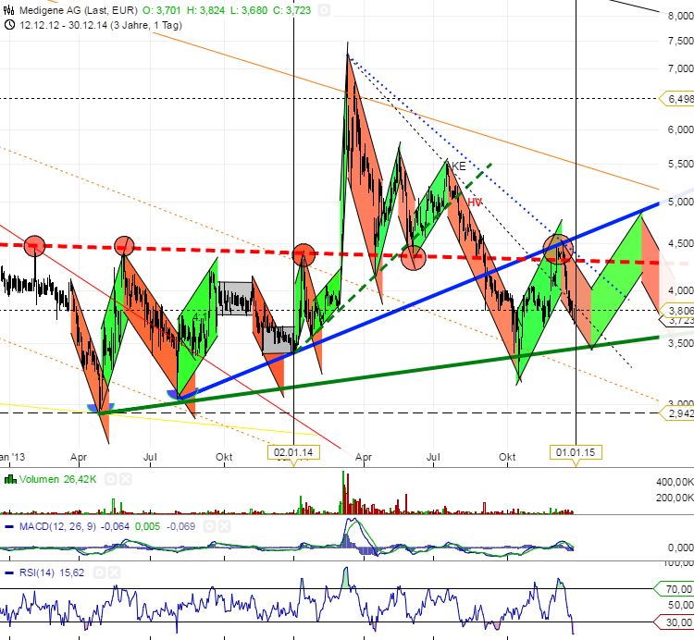
Task: Select the RSI(14) label
Action: click(37, 572)
